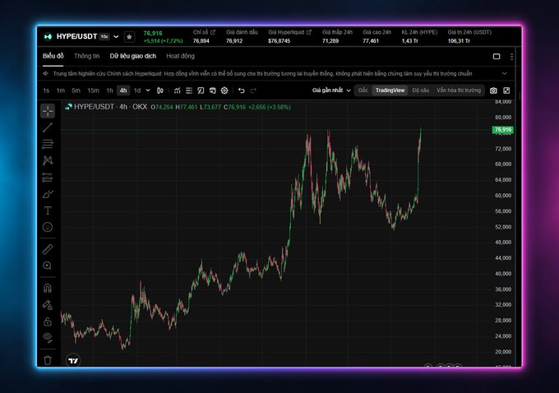
Task: Click the HYPE/USDT · 4h · OKX chart legend
Action: pyautogui.click(x=110, y=107)
